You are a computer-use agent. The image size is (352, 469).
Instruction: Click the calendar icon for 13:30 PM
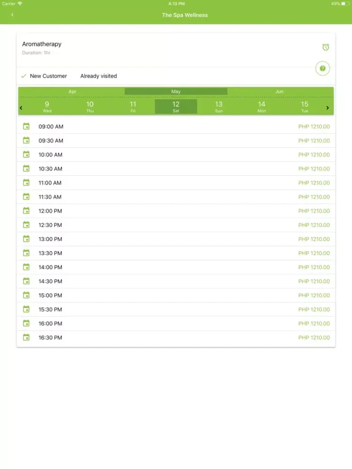tap(26, 253)
